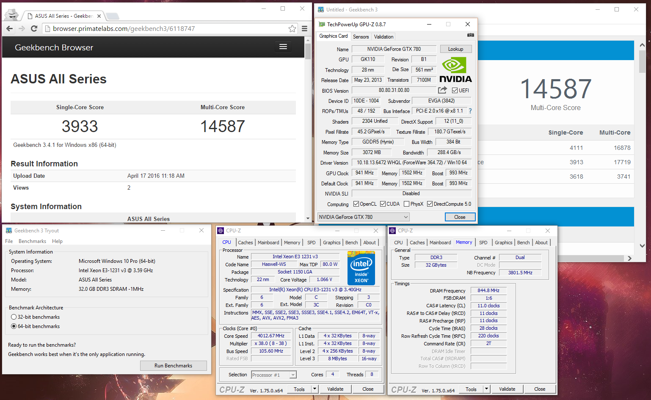The width and height of the screenshot is (651, 400).
Task: Click the browser address bar URL
Action: coord(124,29)
